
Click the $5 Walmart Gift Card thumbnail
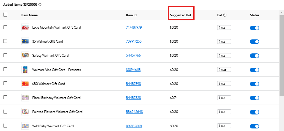[25, 41]
